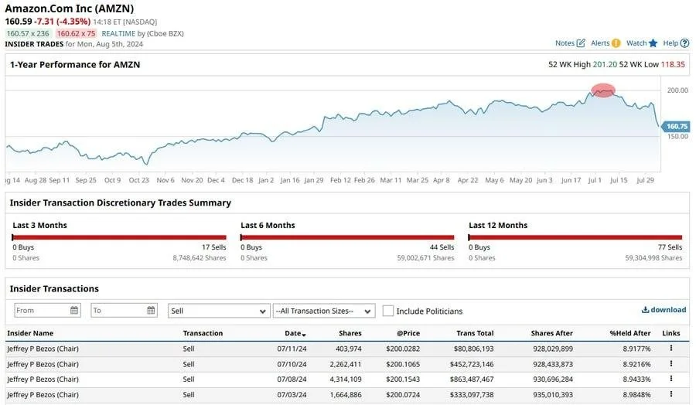The width and height of the screenshot is (696, 405).
Task: Click the $452,723,146 trans total cell
Action: 472,364
